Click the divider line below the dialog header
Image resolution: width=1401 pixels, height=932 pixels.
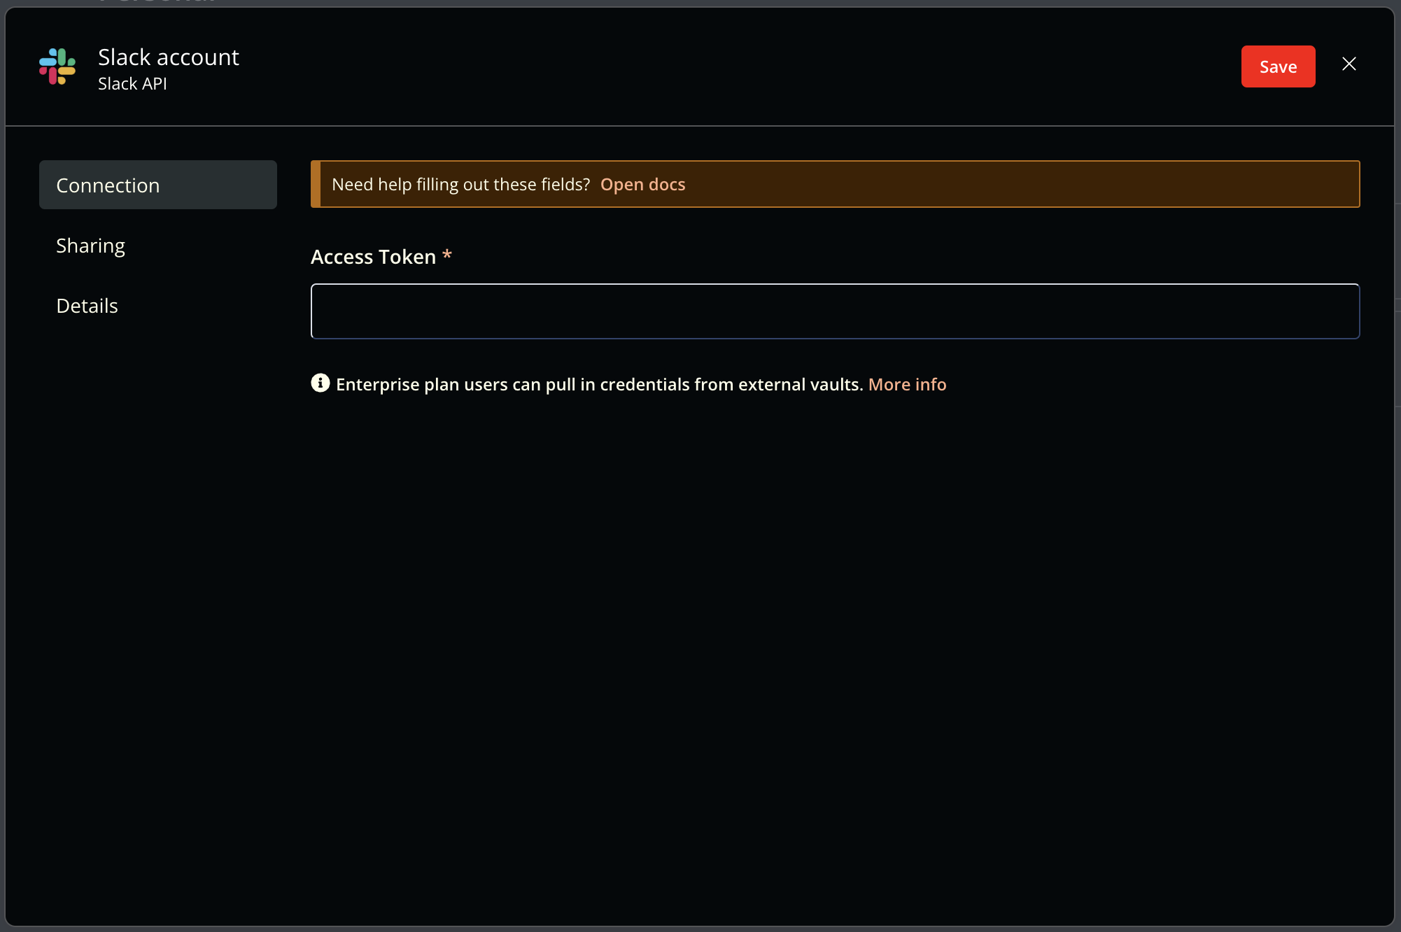(x=700, y=126)
